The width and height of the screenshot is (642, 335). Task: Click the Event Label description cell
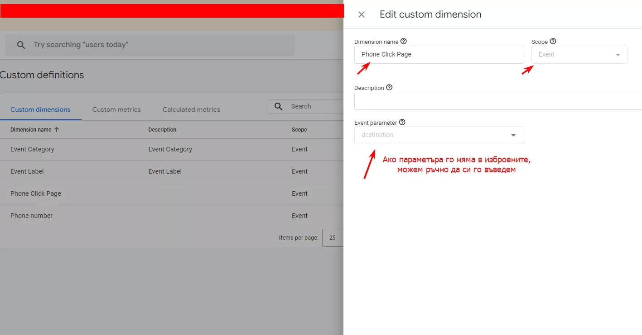pyautogui.click(x=165, y=171)
